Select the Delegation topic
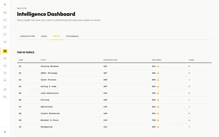 (47, 127)
